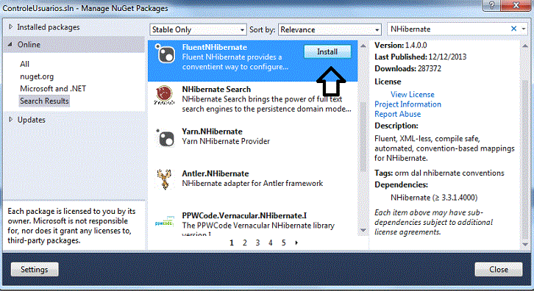Click the FluentNHibernate package title
534x291 pixels.
pyautogui.click(x=215, y=47)
